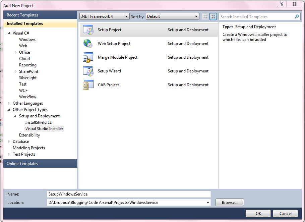Click the search magnifier icon
Image resolution: width=305 pixels, height=222 pixels.
296,16
